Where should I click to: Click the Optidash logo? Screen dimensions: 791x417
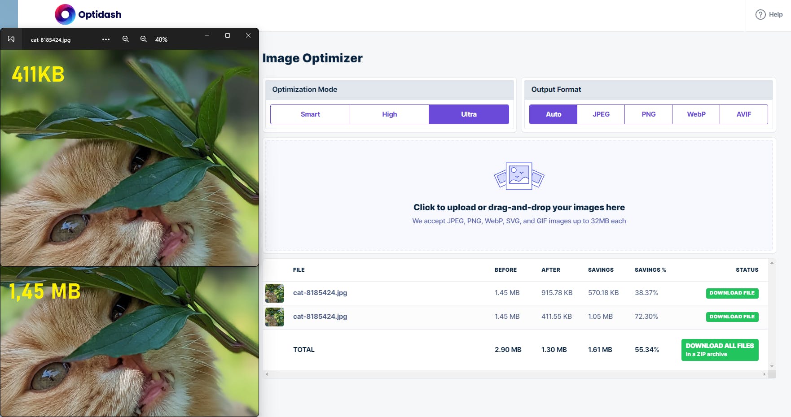tap(88, 14)
